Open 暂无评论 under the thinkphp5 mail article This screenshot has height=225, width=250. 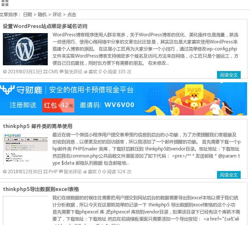click(x=72, y=172)
